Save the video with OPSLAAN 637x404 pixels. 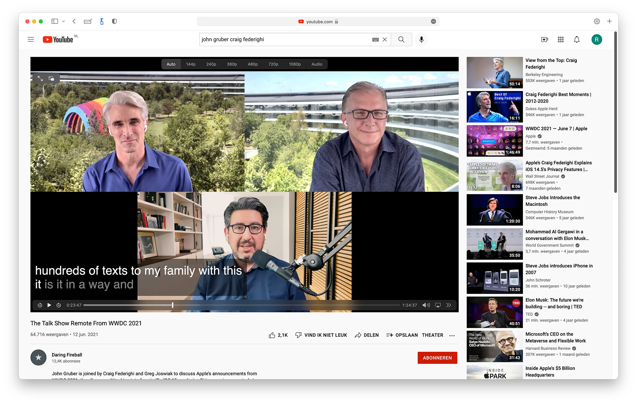tap(402, 335)
